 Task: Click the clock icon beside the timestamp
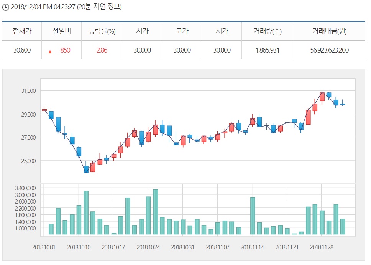click(x=5, y=7)
